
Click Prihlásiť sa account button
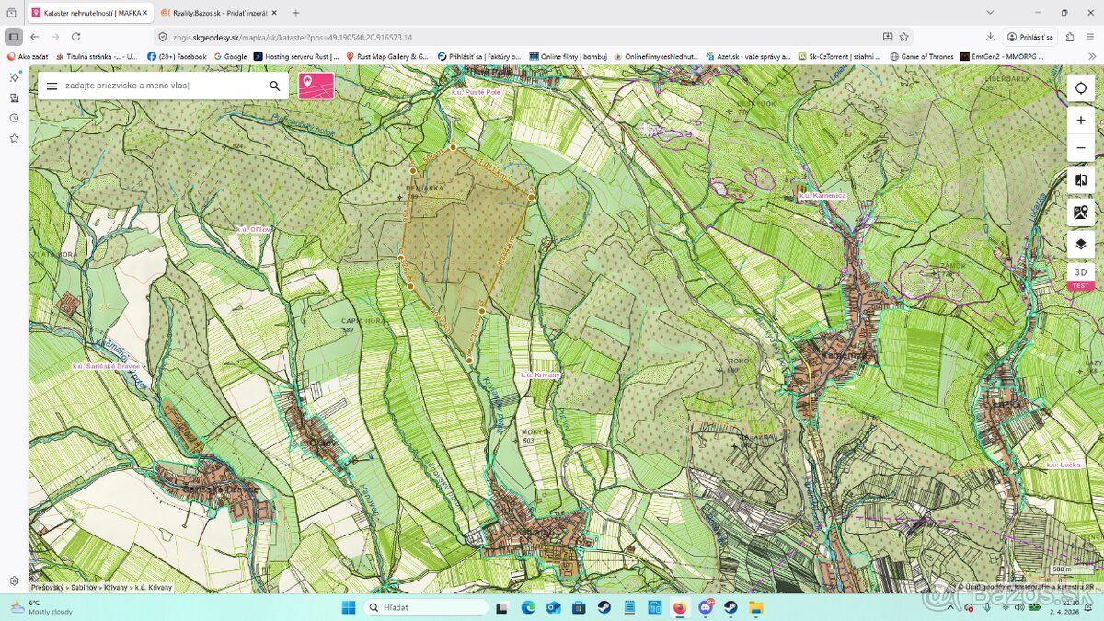click(x=1030, y=37)
